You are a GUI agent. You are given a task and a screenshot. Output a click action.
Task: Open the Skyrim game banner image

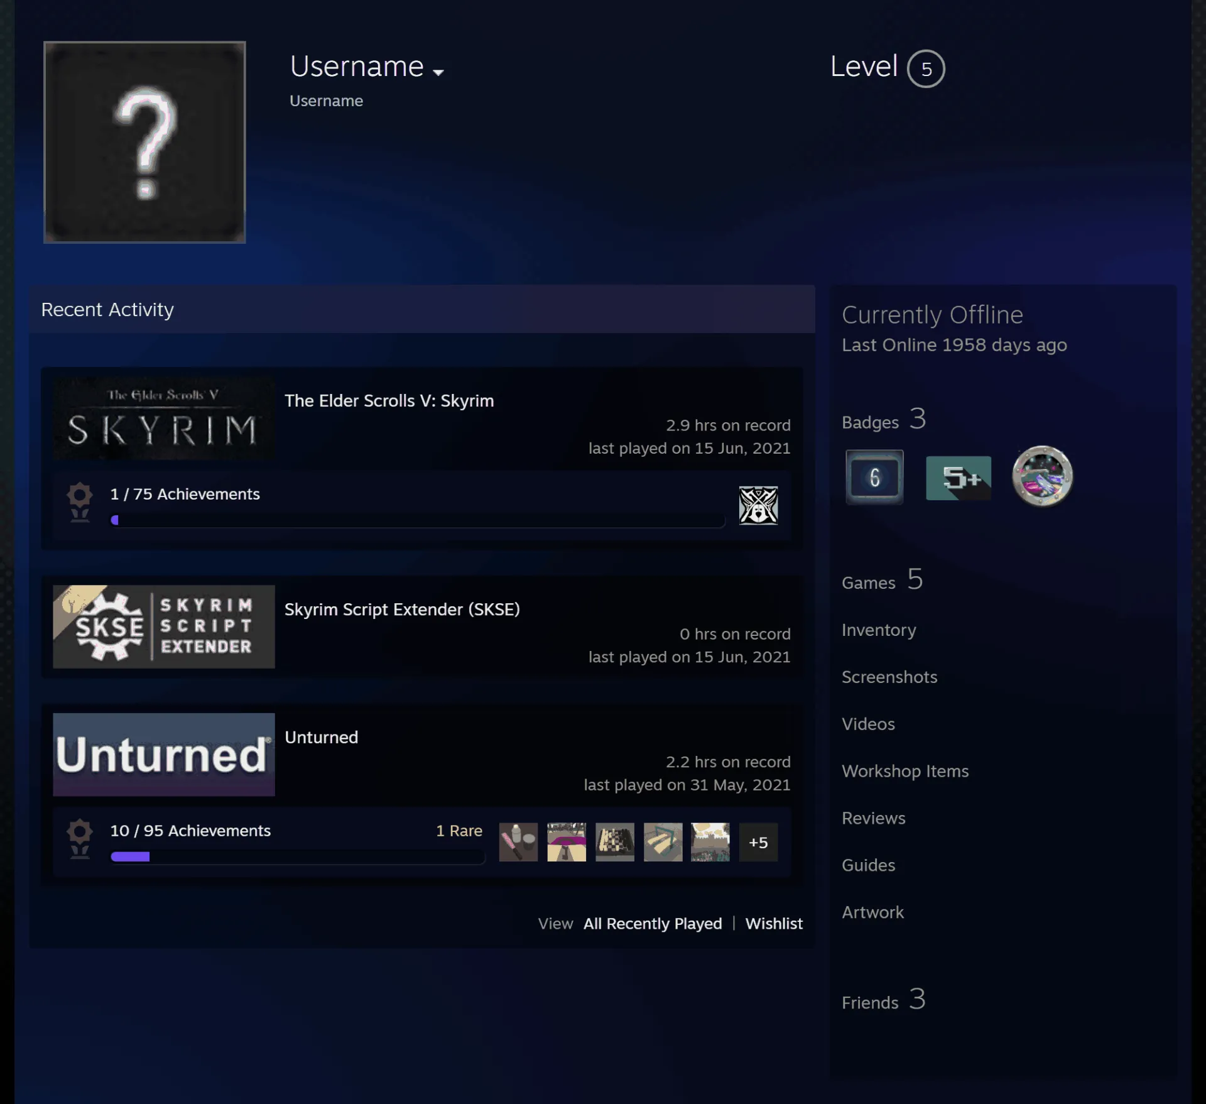(164, 418)
